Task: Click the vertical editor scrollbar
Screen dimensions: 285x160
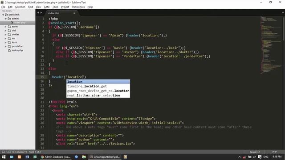Action: [284, 29]
